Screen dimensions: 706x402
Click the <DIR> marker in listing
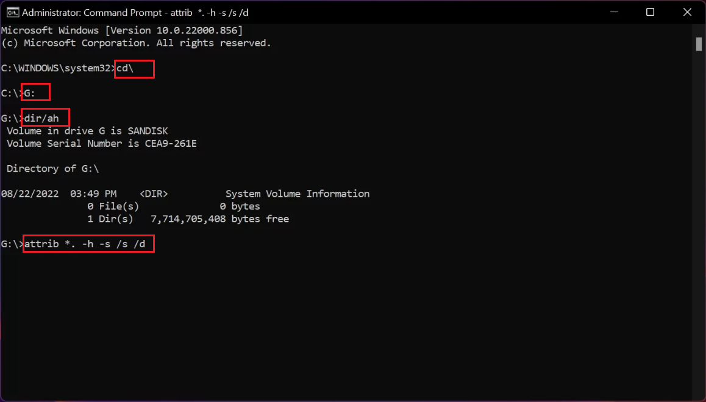coord(154,194)
